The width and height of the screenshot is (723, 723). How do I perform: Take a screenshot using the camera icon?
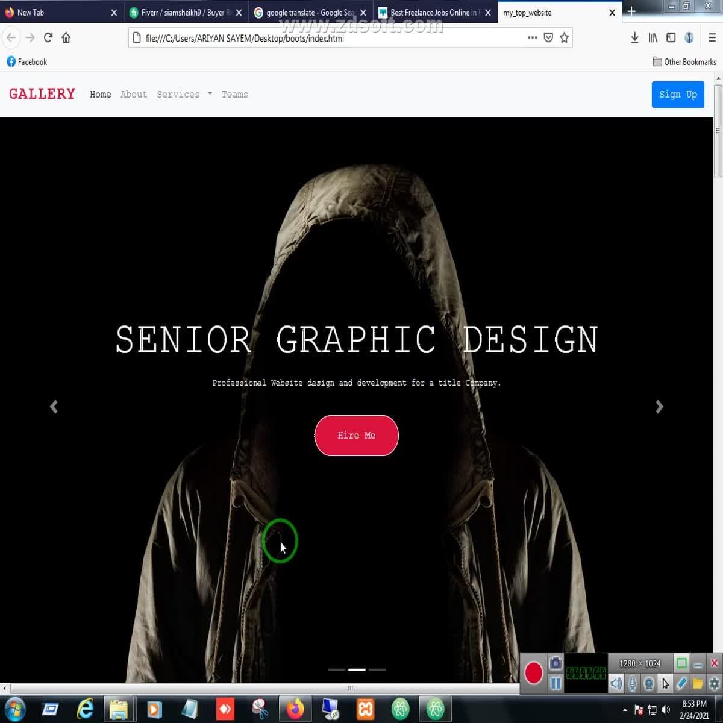pos(555,663)
